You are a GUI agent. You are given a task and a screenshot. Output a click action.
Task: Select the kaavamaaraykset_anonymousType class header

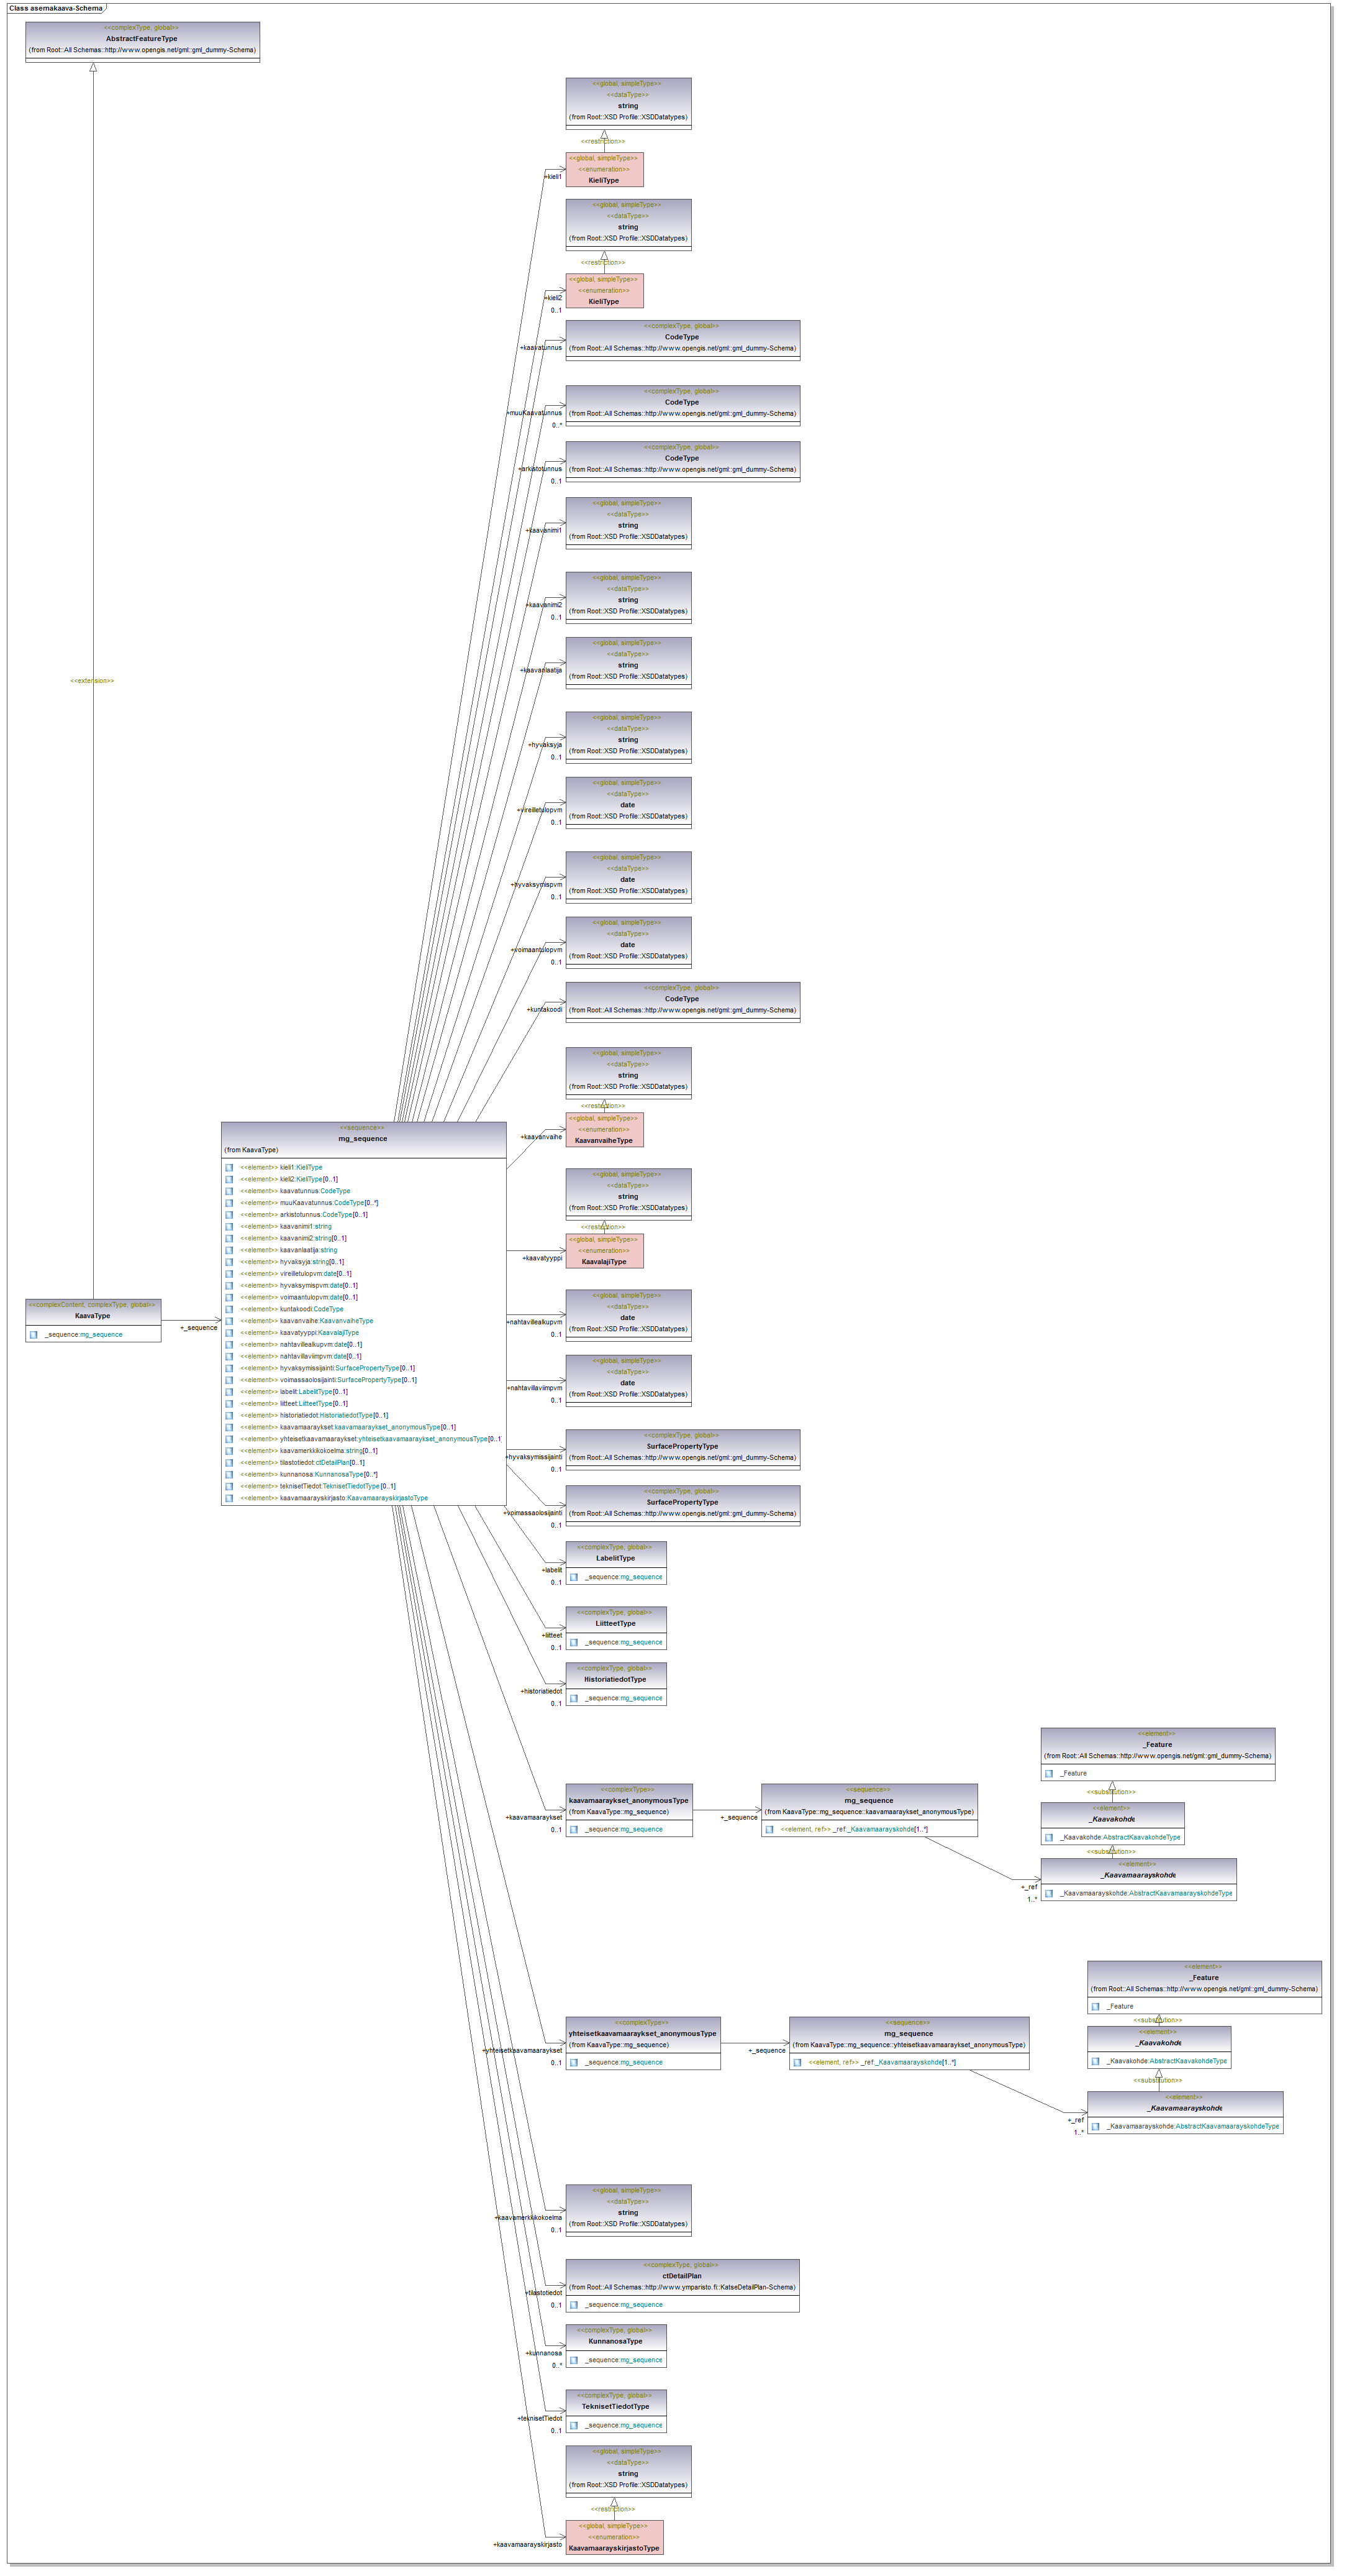[628, 1800]
